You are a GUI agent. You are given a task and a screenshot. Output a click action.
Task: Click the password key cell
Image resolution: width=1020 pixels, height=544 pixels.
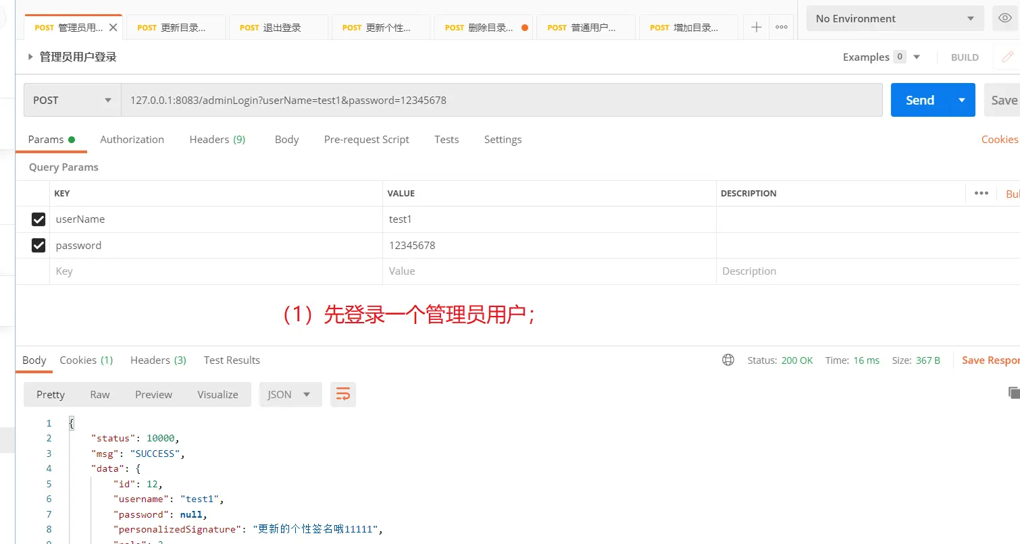216,246
